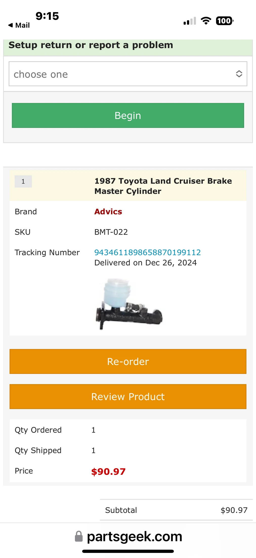The width and height of the screenshot is (256, 558).
Task: Tap the 1987 Toyota Land Cruiser product title
Action: tap(163, 186)
